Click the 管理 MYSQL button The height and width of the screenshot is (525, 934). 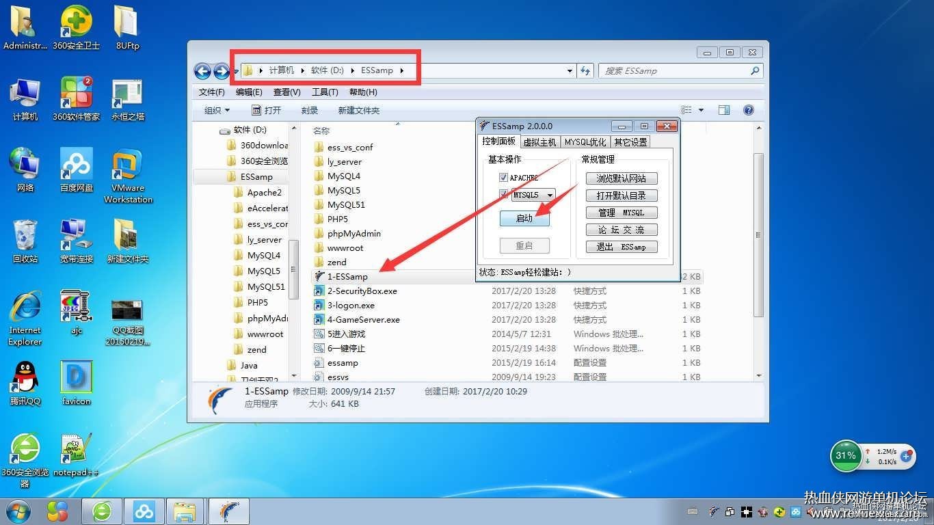[622, 213]
